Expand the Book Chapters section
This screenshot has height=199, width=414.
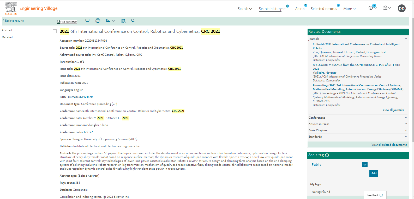(358, 130)
